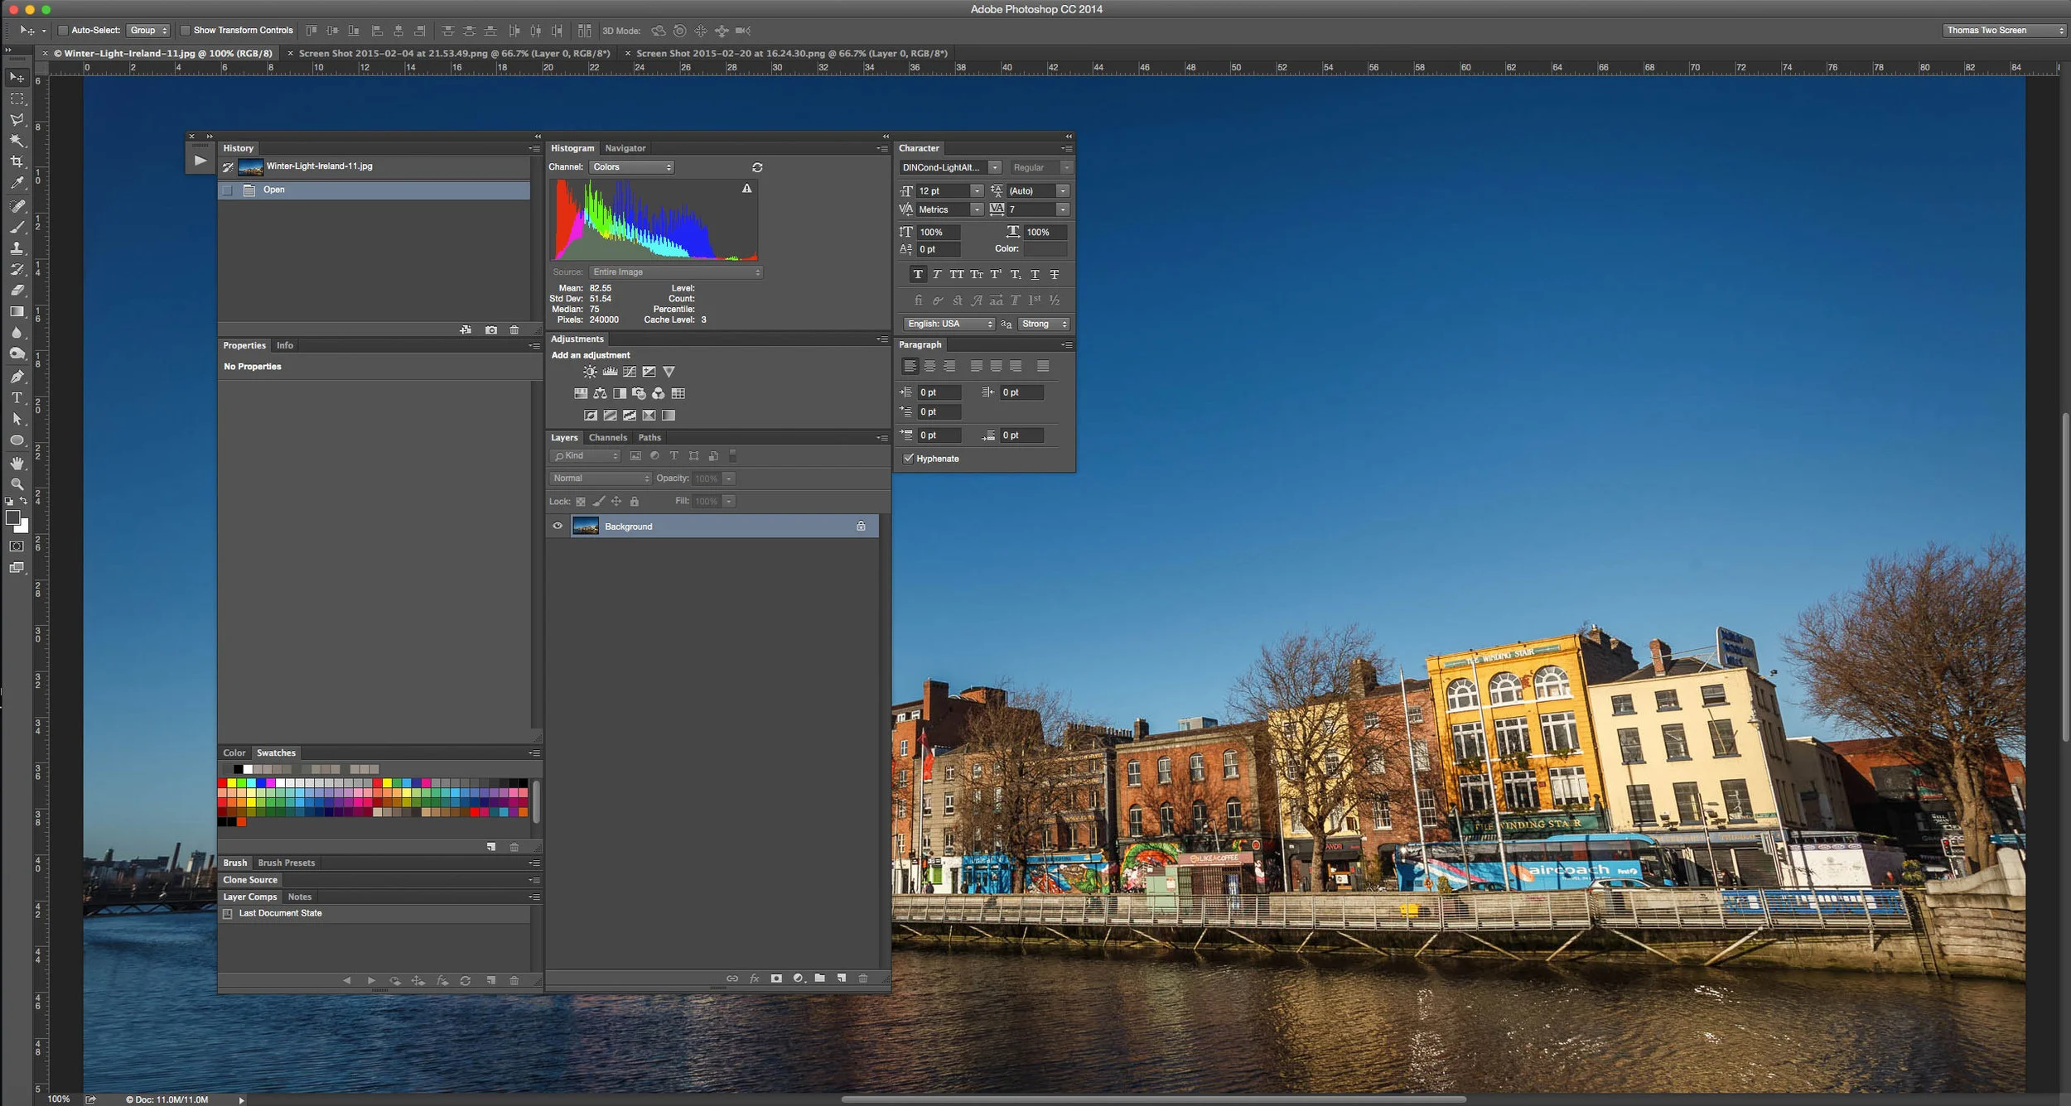The height and width of the screenshot is (1106, 2071).
Task: Open the Navigator tab
Action: pyautogui.click(x=625, y=147)
